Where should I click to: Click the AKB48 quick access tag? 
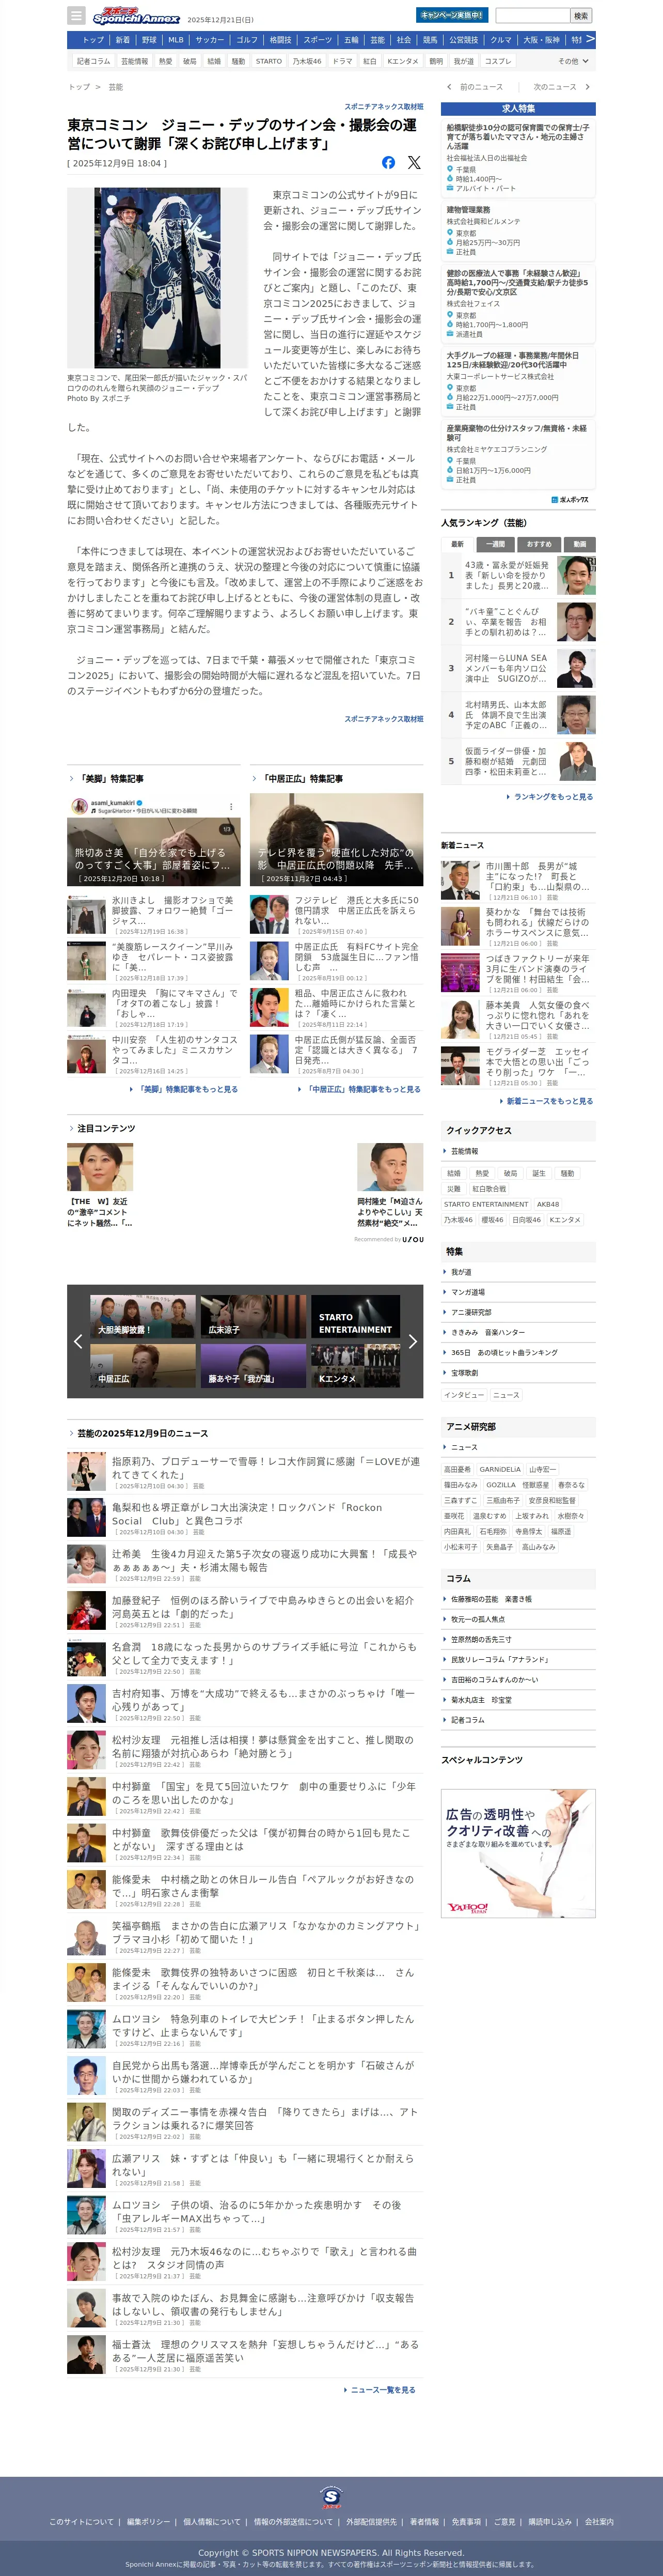point(548,1204)
